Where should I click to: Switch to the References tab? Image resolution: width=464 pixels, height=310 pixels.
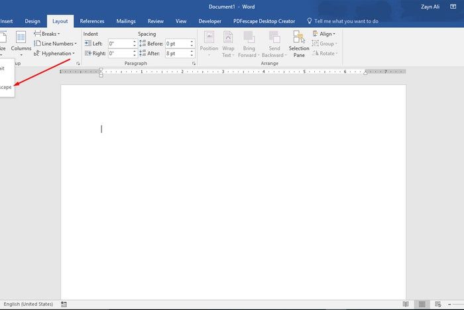pos(92,21)
